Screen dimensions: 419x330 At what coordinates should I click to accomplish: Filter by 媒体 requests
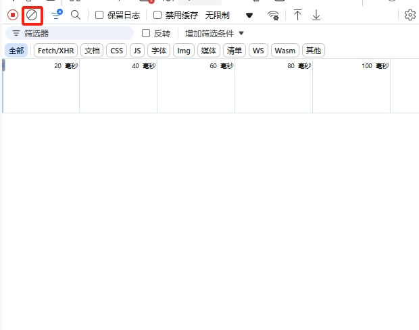click(x=208, y=51)
